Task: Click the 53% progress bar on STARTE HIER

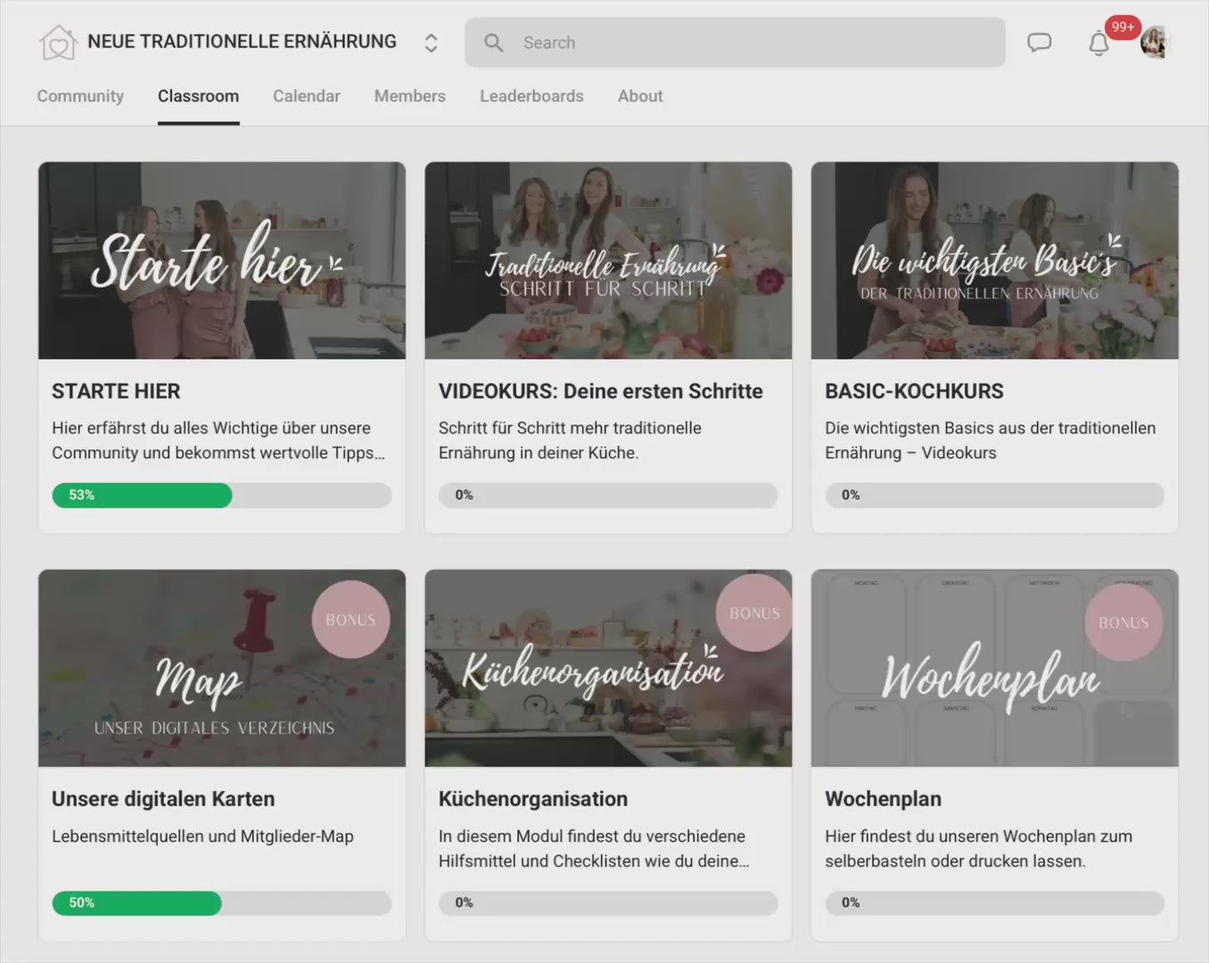Action: (x=142, y=495)
